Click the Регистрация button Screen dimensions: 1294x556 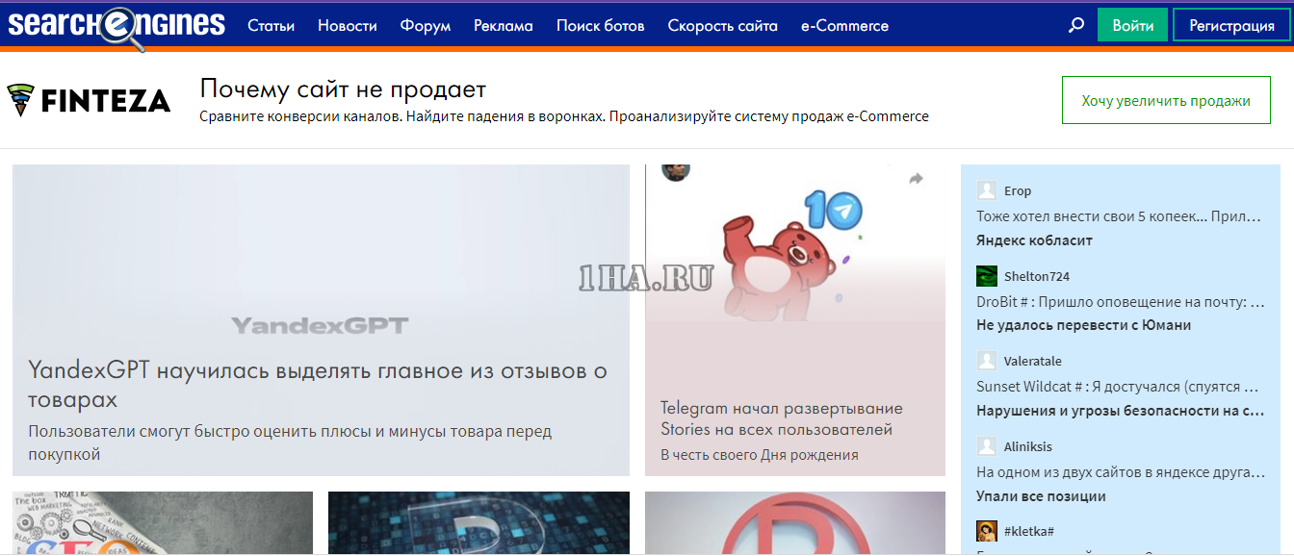click(1231, 26)
